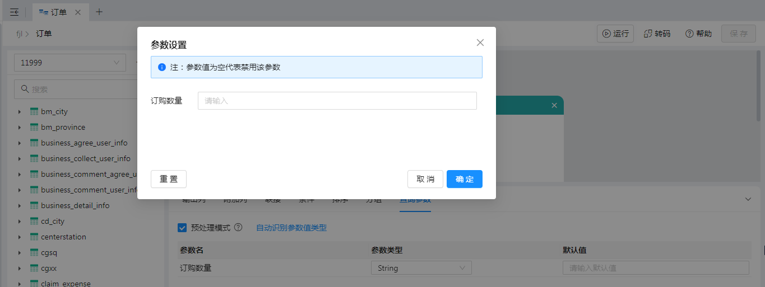Toggle the 预处理模式 checkbox

[182, 228]
